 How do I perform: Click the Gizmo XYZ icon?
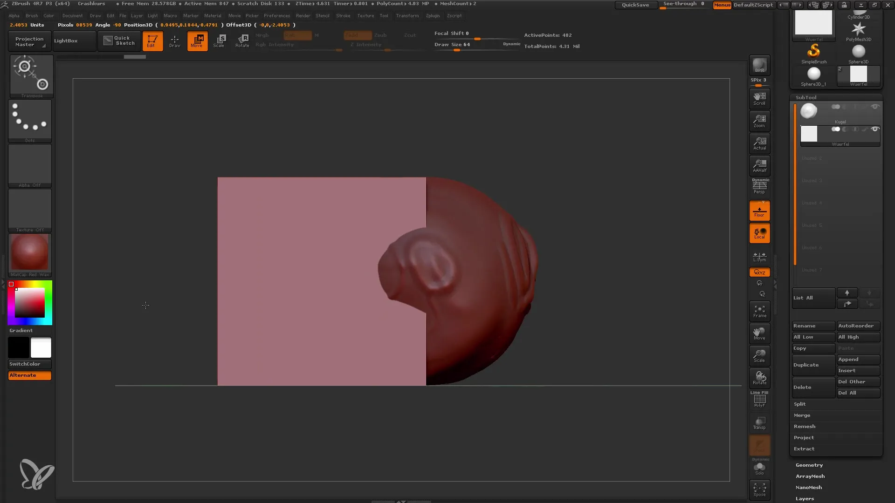[760, 272]
